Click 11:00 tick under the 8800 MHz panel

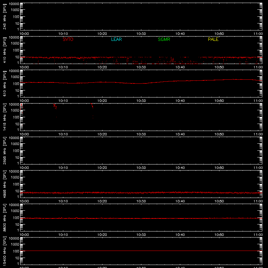click(x=258, y=235)
